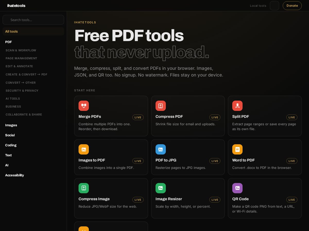
Task: Click the PDF to JPG card title
Action: tap(166, 160)
